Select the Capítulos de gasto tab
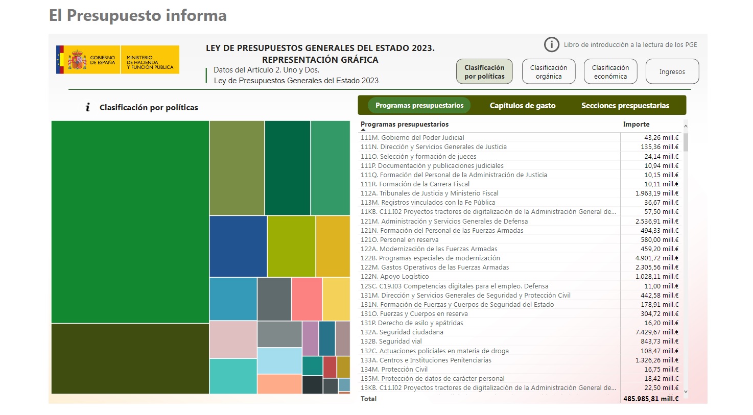Viewport: 753px width, 415px height. [x=523, y=106]
